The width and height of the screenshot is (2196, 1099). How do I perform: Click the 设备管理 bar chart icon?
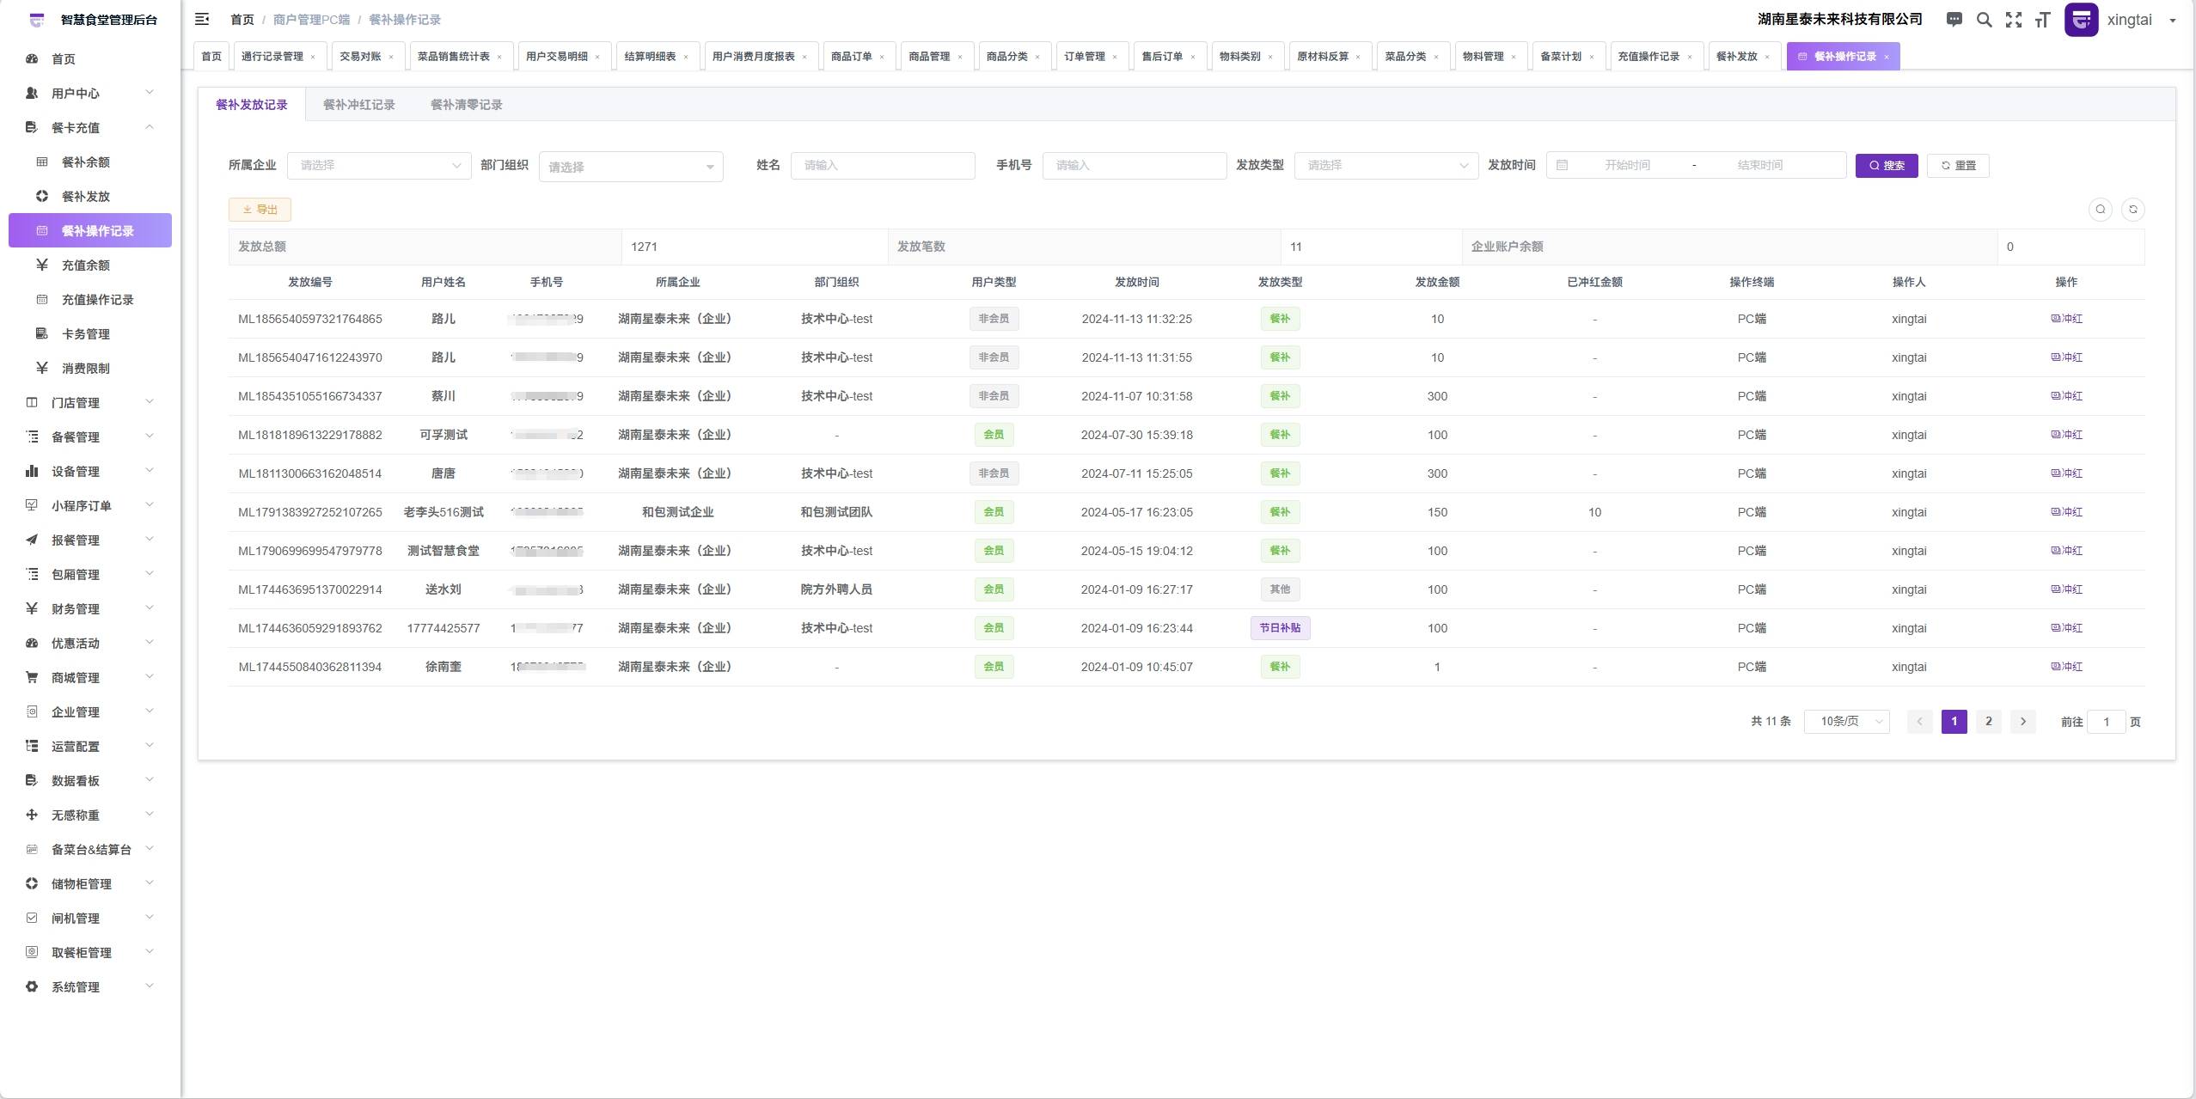32,471
